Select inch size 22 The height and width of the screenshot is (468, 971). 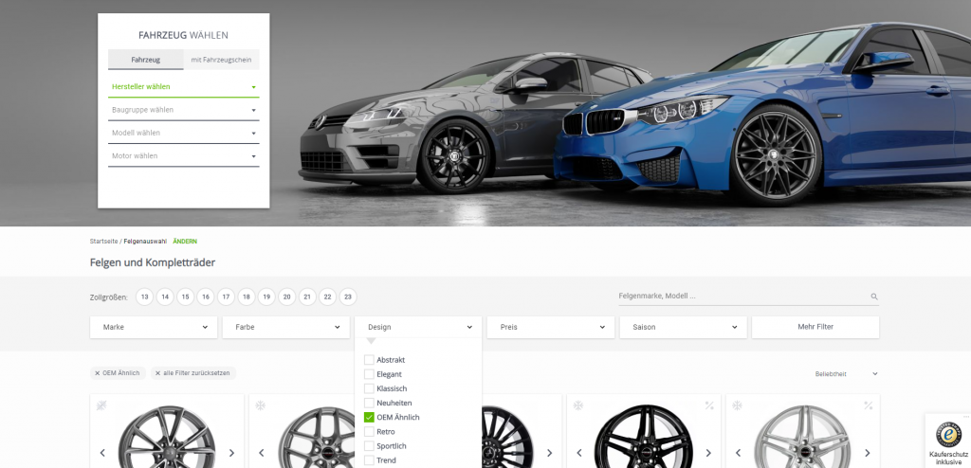327,297
